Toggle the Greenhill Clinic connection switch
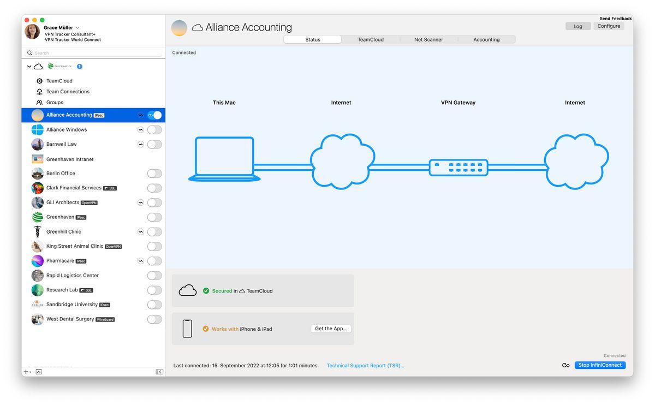 coord(154,232)
